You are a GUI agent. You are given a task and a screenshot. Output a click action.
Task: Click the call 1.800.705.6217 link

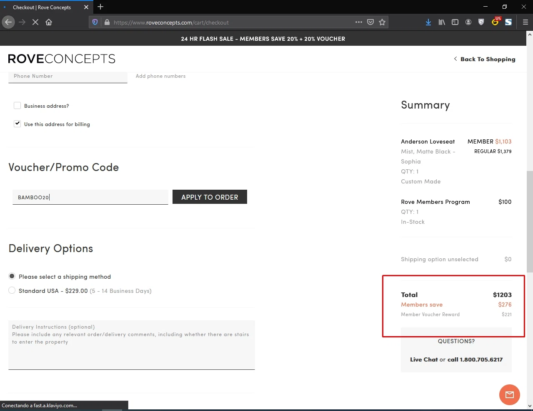click(475, 359)
